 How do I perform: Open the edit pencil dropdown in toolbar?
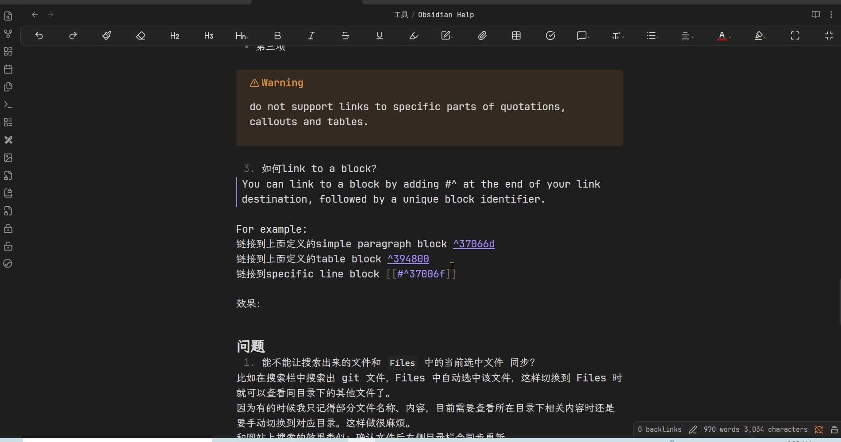coord(447,36)
